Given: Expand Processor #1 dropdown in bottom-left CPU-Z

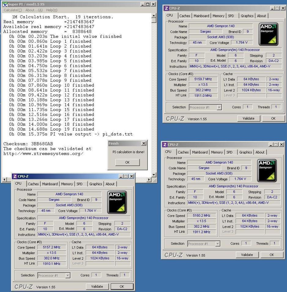Looking at the screenshot, I should 68,275.
